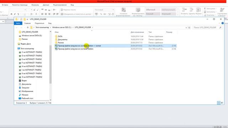Open Условное форматирование in Excel ribbon

pyautogui.click(x=123, y=12)
